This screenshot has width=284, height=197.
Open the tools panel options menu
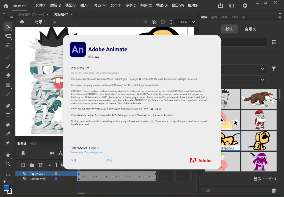click(x=12, y=17)
